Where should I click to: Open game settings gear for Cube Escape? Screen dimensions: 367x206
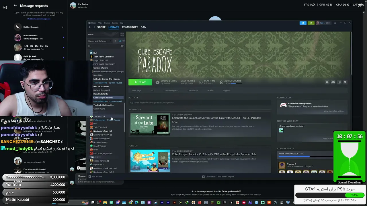pos(327,82)
